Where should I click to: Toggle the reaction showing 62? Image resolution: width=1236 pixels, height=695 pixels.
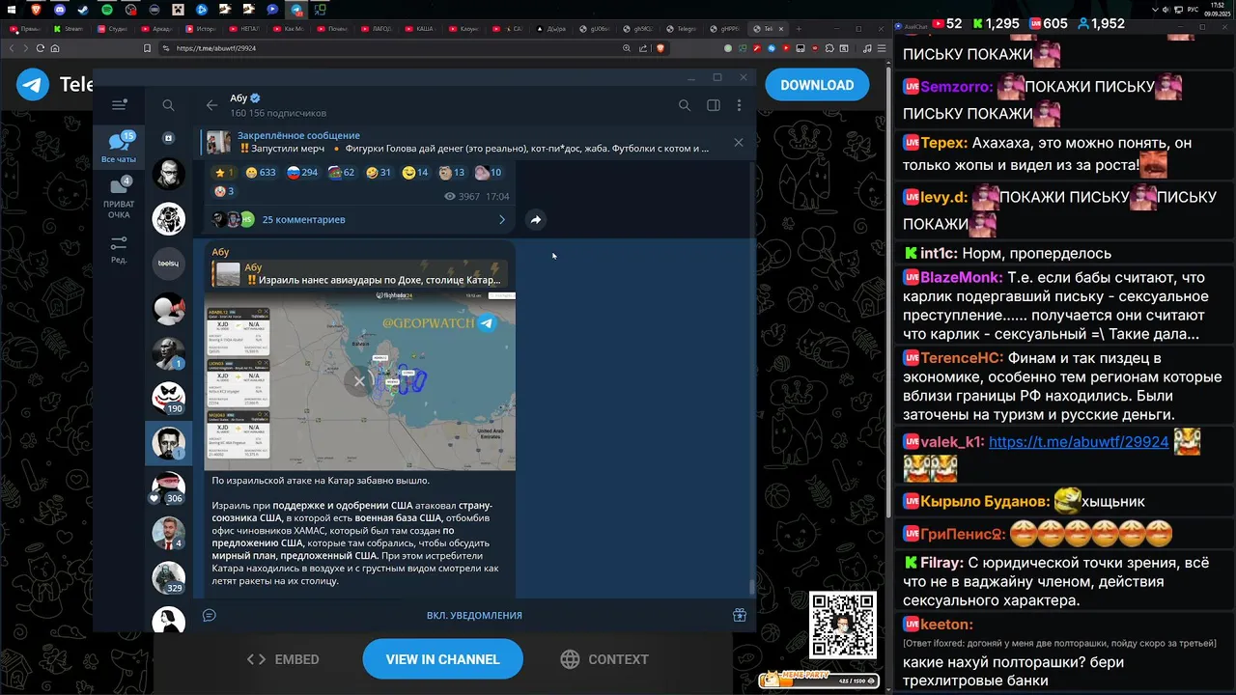342,173
